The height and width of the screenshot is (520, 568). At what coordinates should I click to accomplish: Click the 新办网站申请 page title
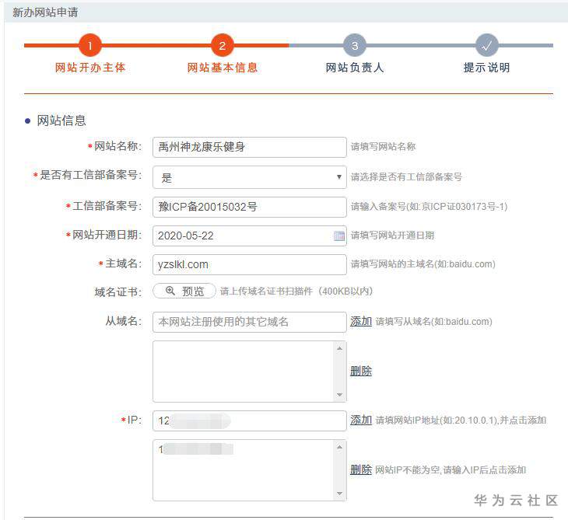[45, 12]
